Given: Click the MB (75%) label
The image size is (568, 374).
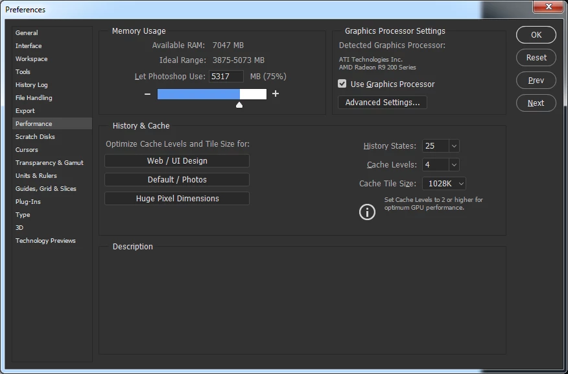Looking at the screenshot, I should point(268,77).
